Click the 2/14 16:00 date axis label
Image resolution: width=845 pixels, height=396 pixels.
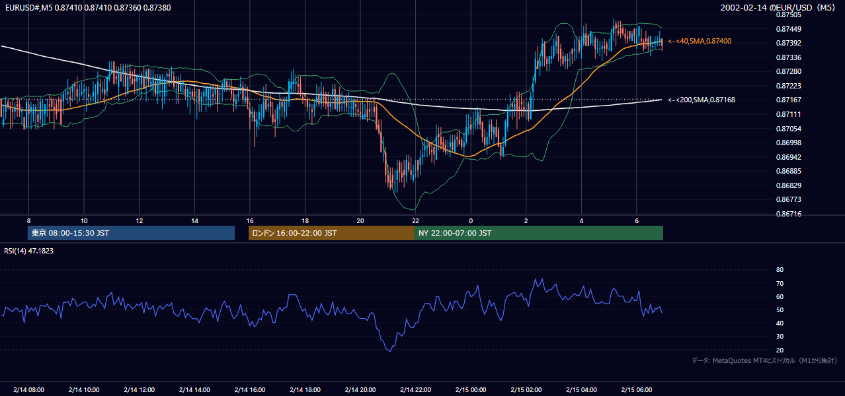tap(250, 389)
